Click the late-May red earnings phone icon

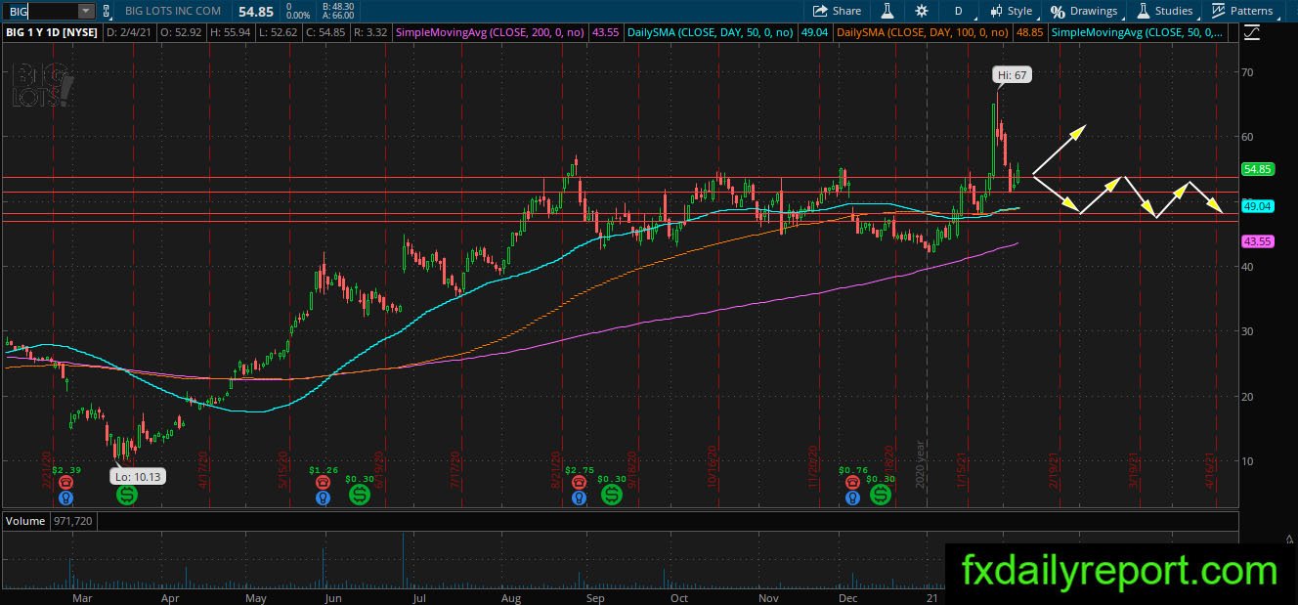click(324, 483)
